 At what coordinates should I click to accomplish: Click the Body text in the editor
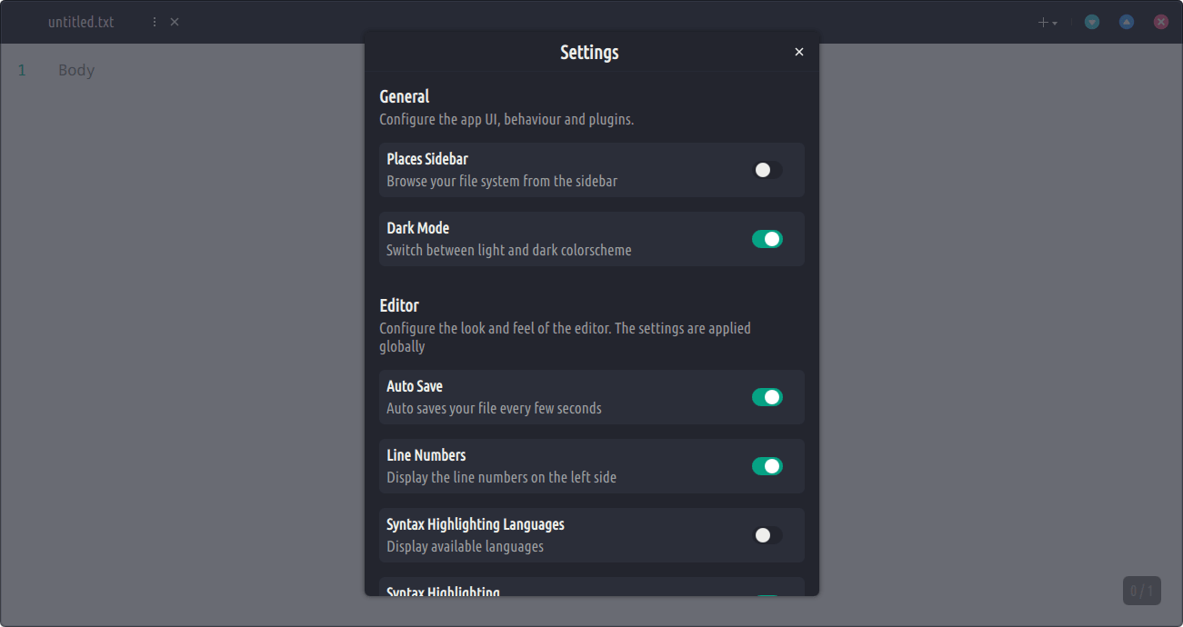pyautogui.click(x=76, y=70)
